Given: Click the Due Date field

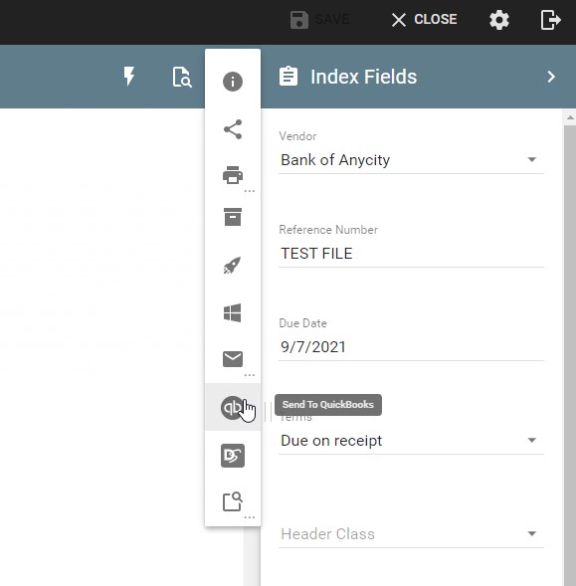Looking at the screenshot, I should (x=411, y=347).
